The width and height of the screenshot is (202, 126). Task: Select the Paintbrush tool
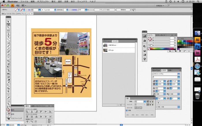8,46
